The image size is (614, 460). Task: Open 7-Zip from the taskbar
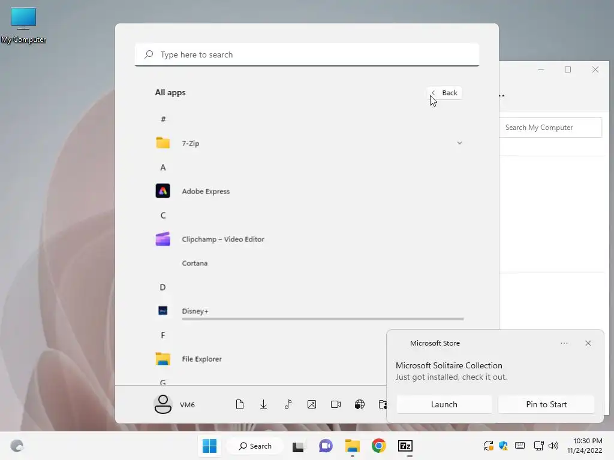pyautogui.click(x=405, y=446)
